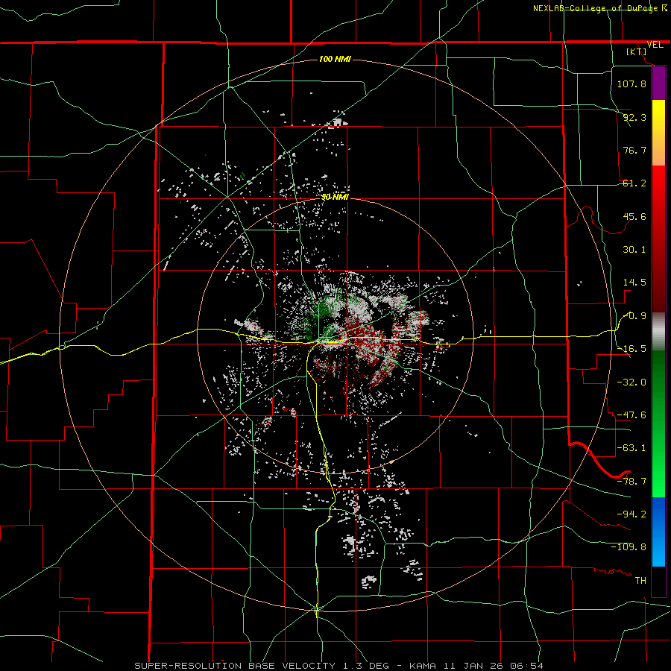Select the -16.5 knot scale value
Image resolution: width=671 pixels, height=671 pixels.
point(631,349)
